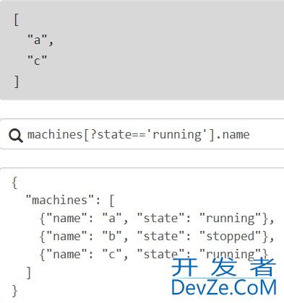Click the "c" value in the result output
284x303 pixels.
[x=37, y=61]
